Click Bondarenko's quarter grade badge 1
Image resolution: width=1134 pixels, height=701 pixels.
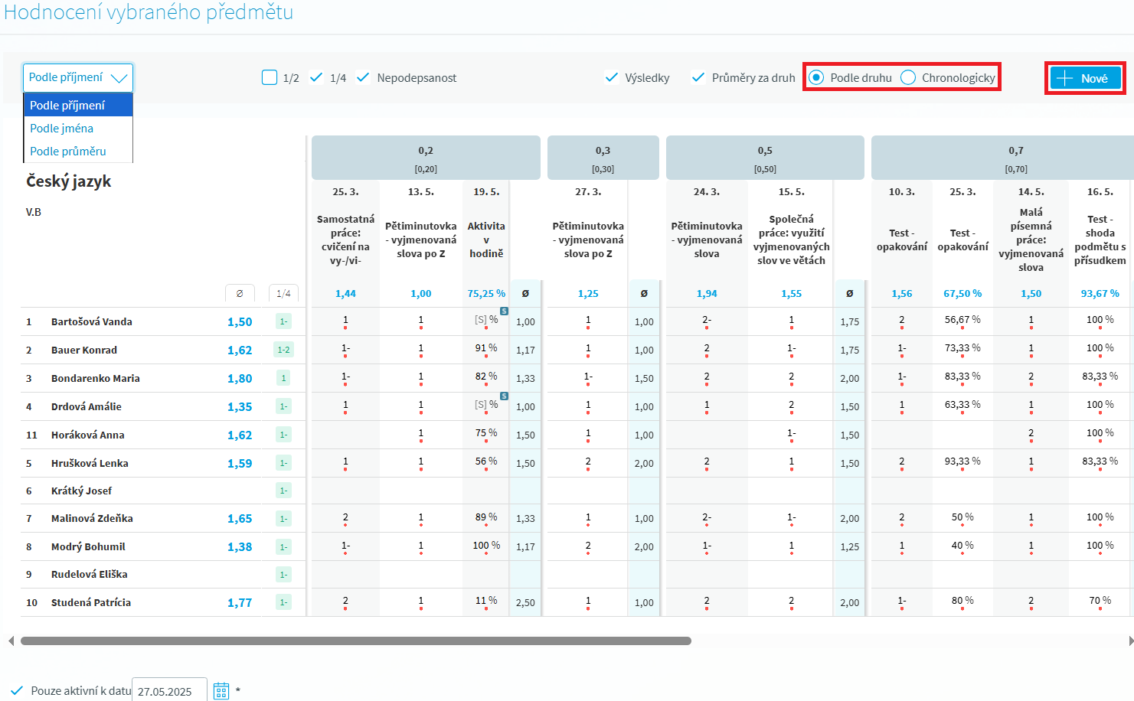point(283,378)
